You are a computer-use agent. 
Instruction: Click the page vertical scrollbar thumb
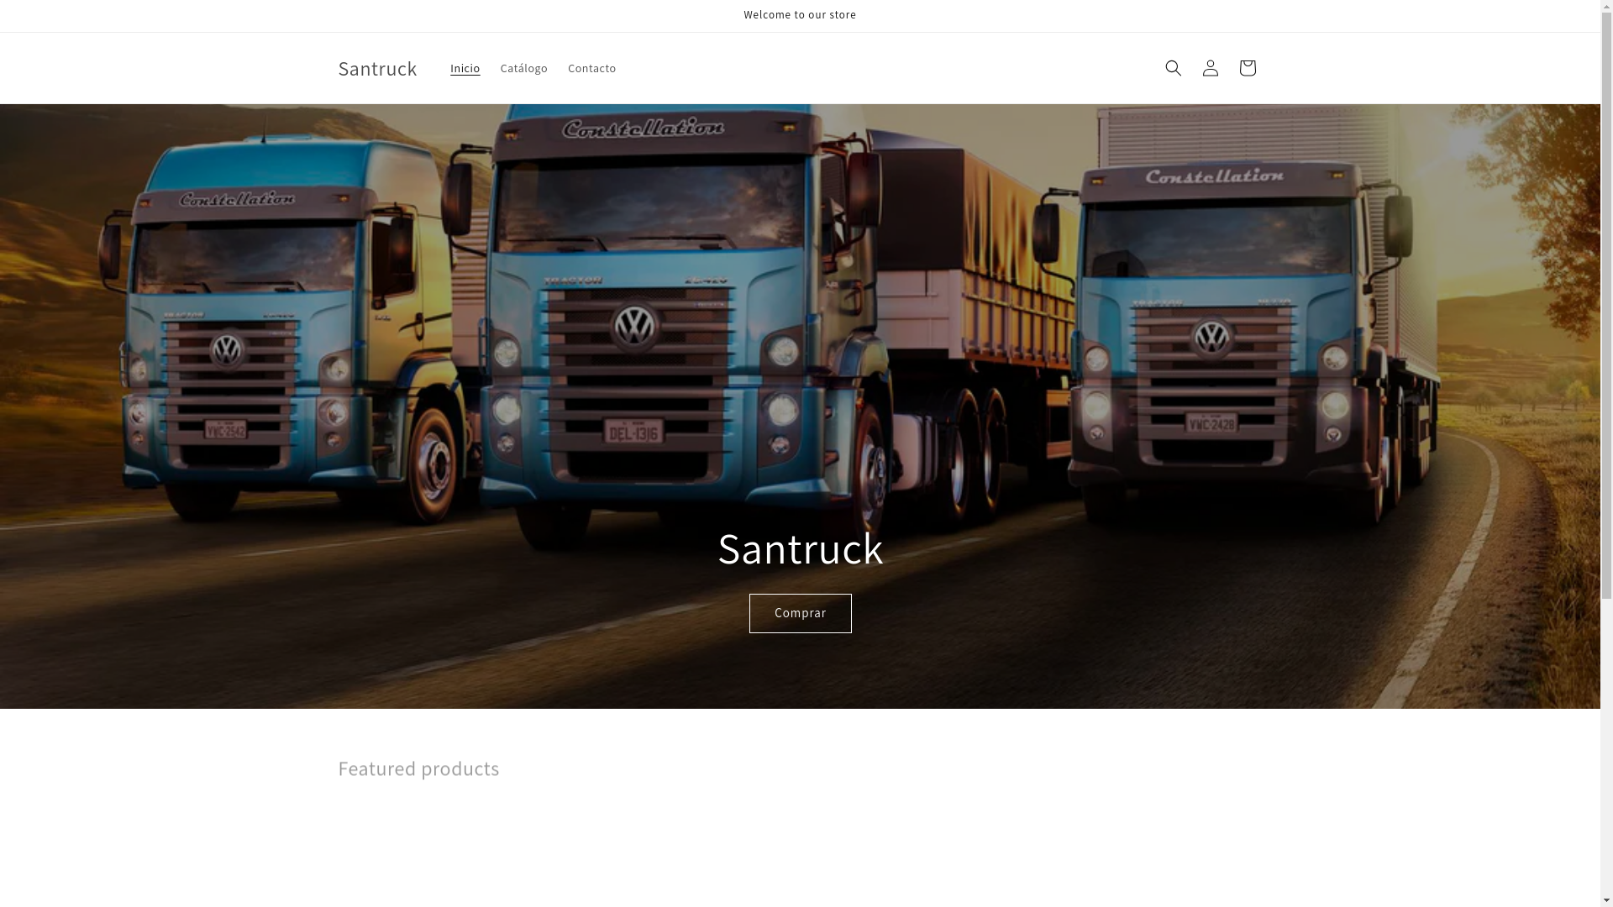click(1606, 305)
